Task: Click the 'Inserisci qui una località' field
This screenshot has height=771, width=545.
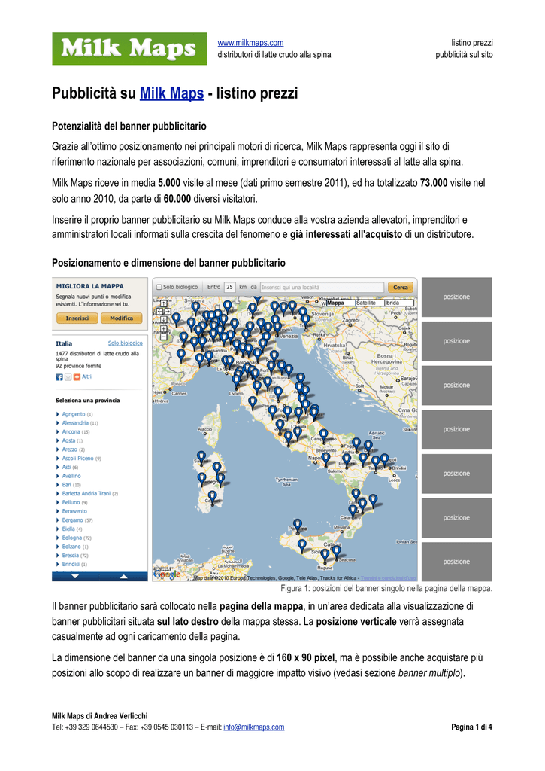Action: tap(322, 287)
